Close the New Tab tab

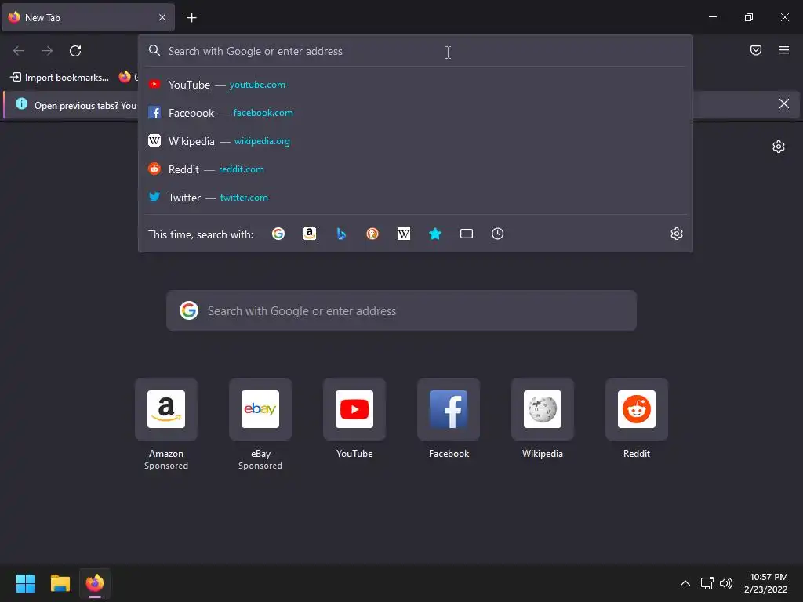162,17
